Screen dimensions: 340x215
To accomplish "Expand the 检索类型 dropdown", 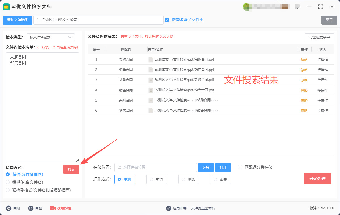I will [51, 37].
